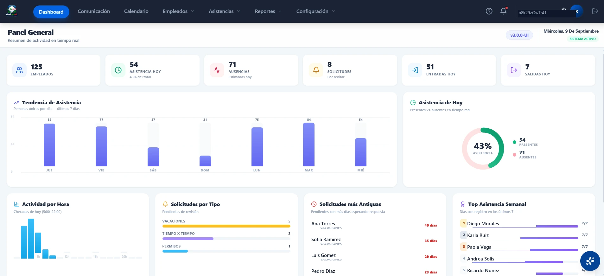Image resolution: width=604 pixels, height=276 pixels.
Task: Open the Comunicación menu item
Action: [x=94, y=11]
